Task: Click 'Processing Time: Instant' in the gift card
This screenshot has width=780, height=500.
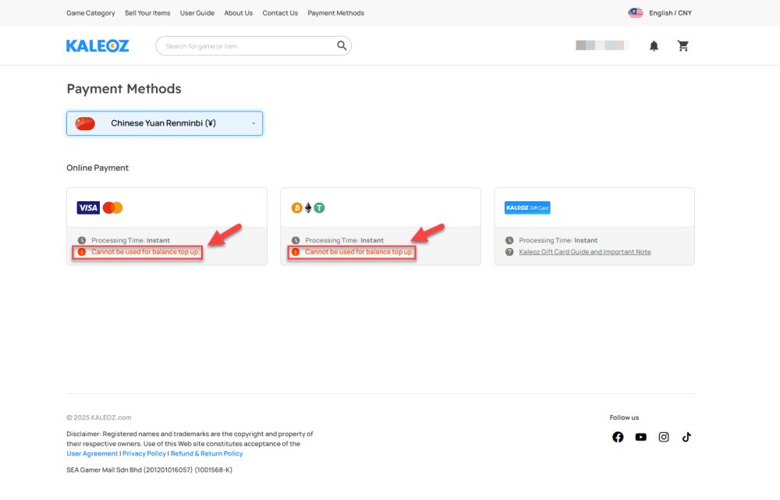Action: 558,240
